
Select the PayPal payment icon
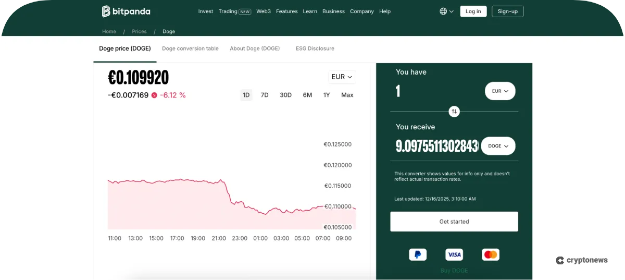(418, 254)
